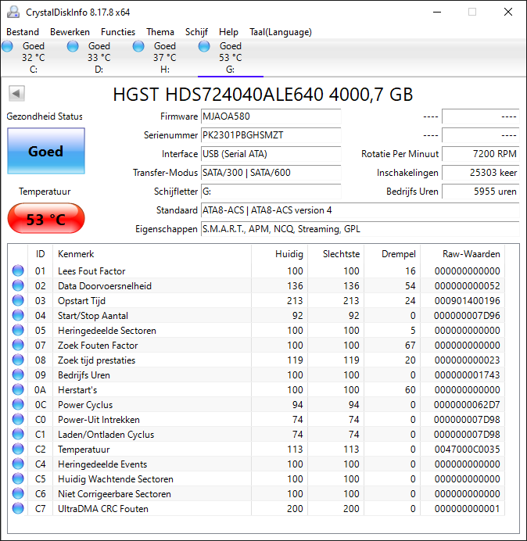Click the ID column header
Image resolution: width=527 pixels, height=541 pixels.
pos(41,254)
